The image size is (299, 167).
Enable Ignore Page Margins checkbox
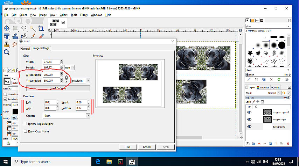25,124
